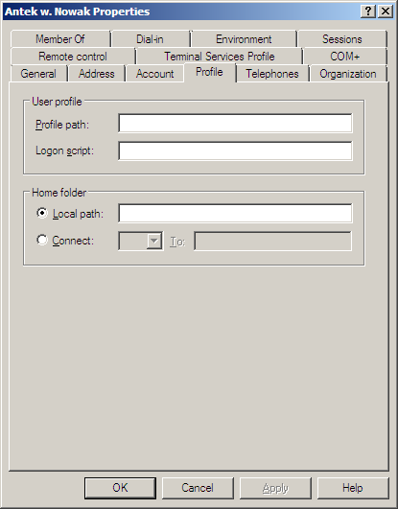Screen dimensions: 398x509
Task: Click the To network path field
Action: click(x=273, y=241)
